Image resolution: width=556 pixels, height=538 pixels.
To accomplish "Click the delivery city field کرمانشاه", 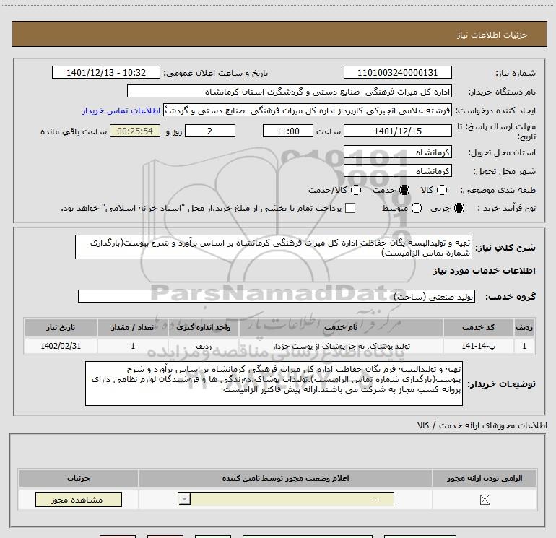I will (397, 171).
